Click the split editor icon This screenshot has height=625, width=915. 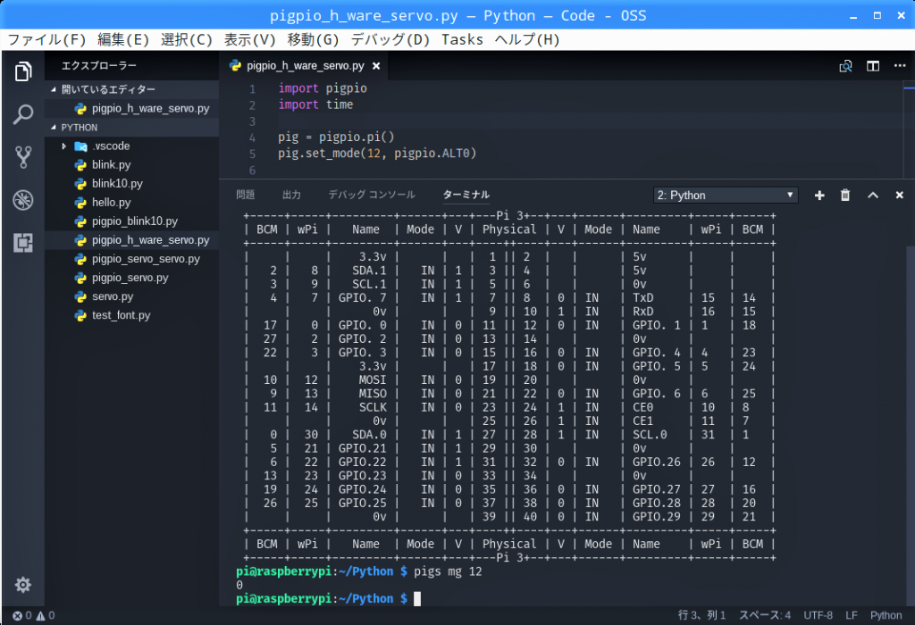873,66
